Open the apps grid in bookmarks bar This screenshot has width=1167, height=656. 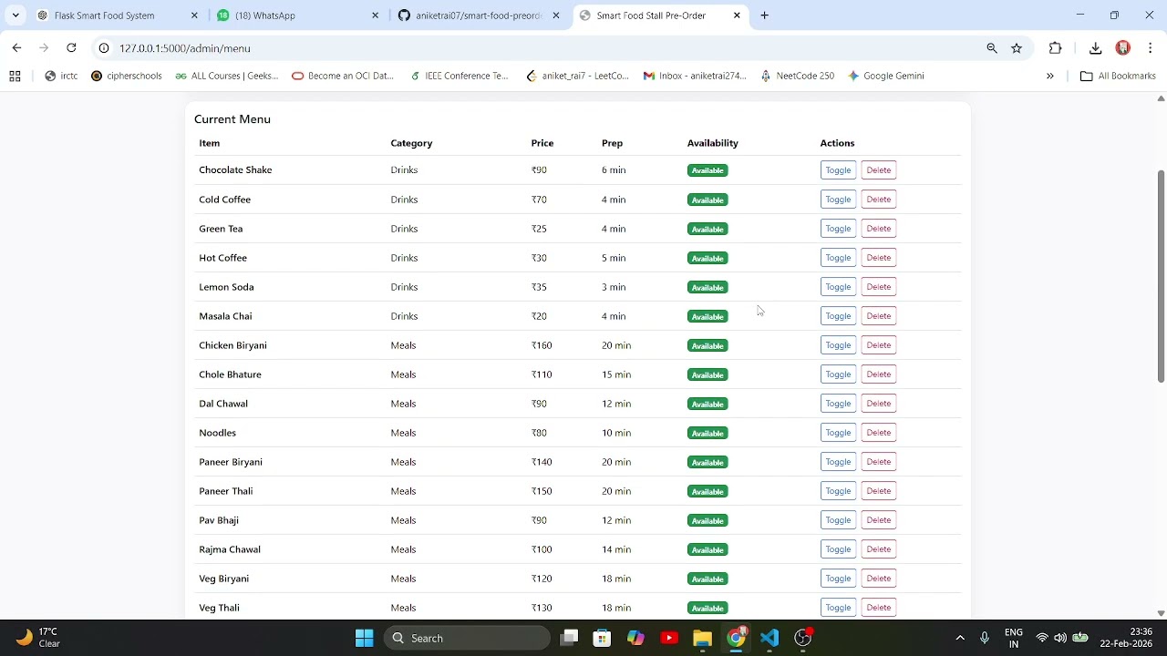(15, 77)
